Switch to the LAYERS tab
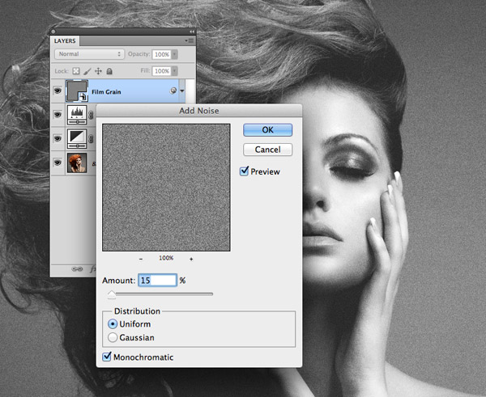Screen dimensions: 486x397 (x=65, y=41)
